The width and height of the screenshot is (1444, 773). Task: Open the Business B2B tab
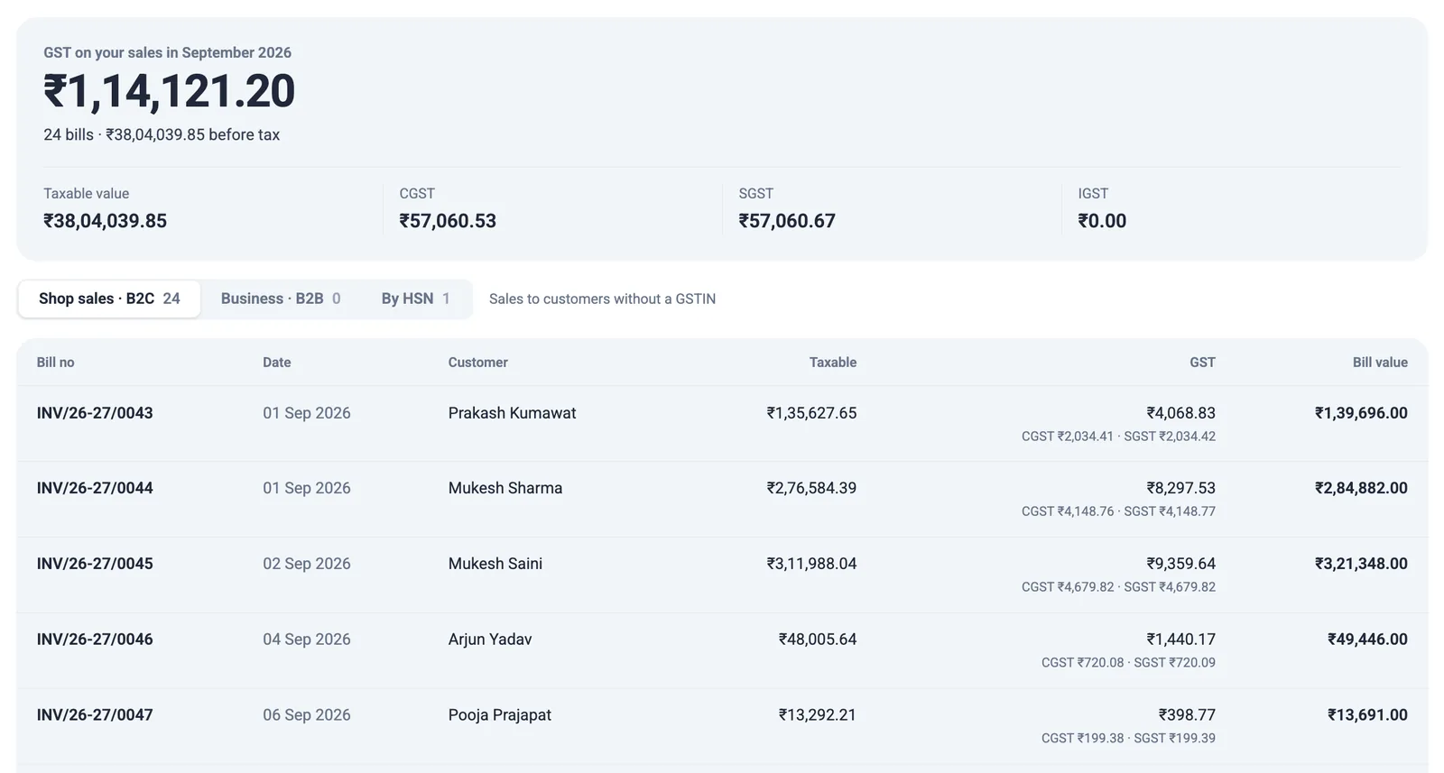[x=281, y=299]
